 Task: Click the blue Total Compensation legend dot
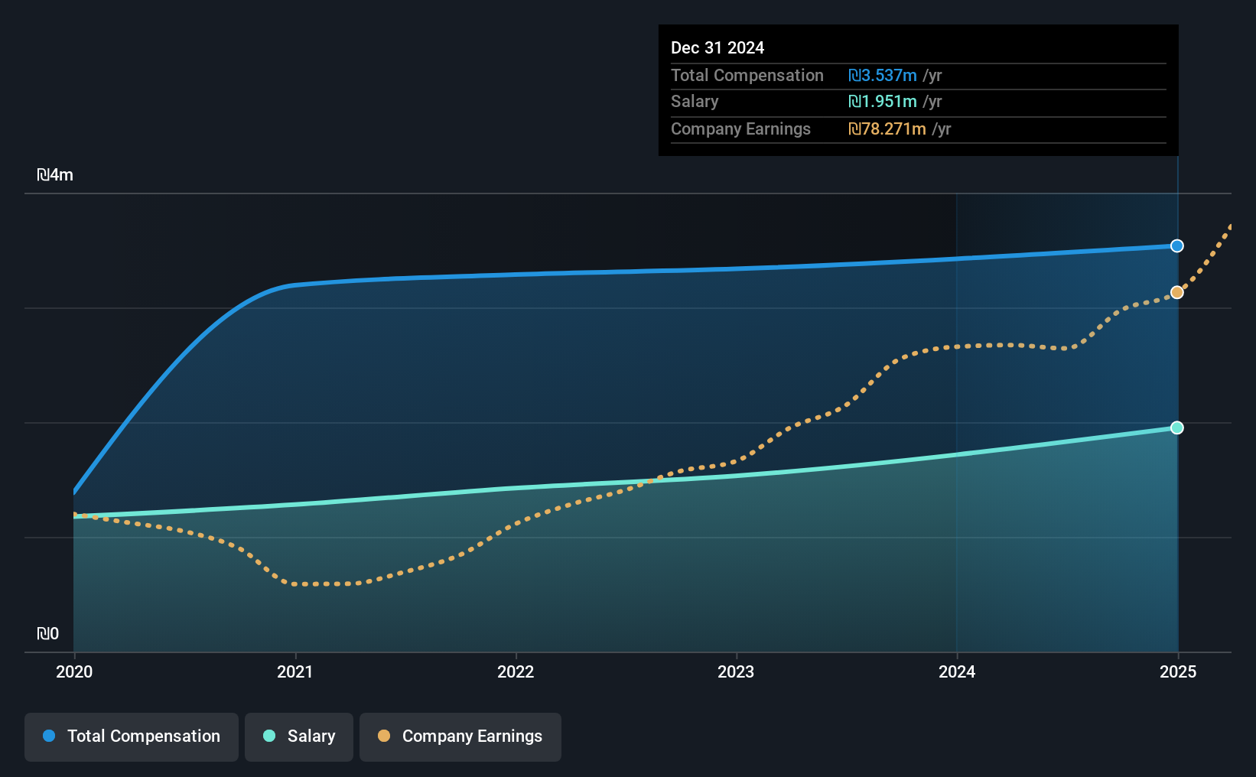49,736
